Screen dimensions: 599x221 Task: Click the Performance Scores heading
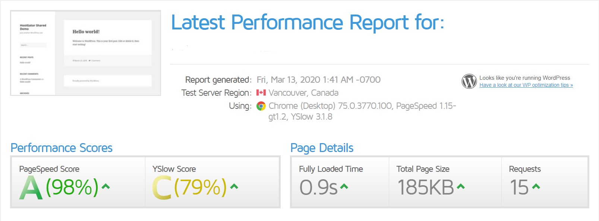[x=62, y=148]
